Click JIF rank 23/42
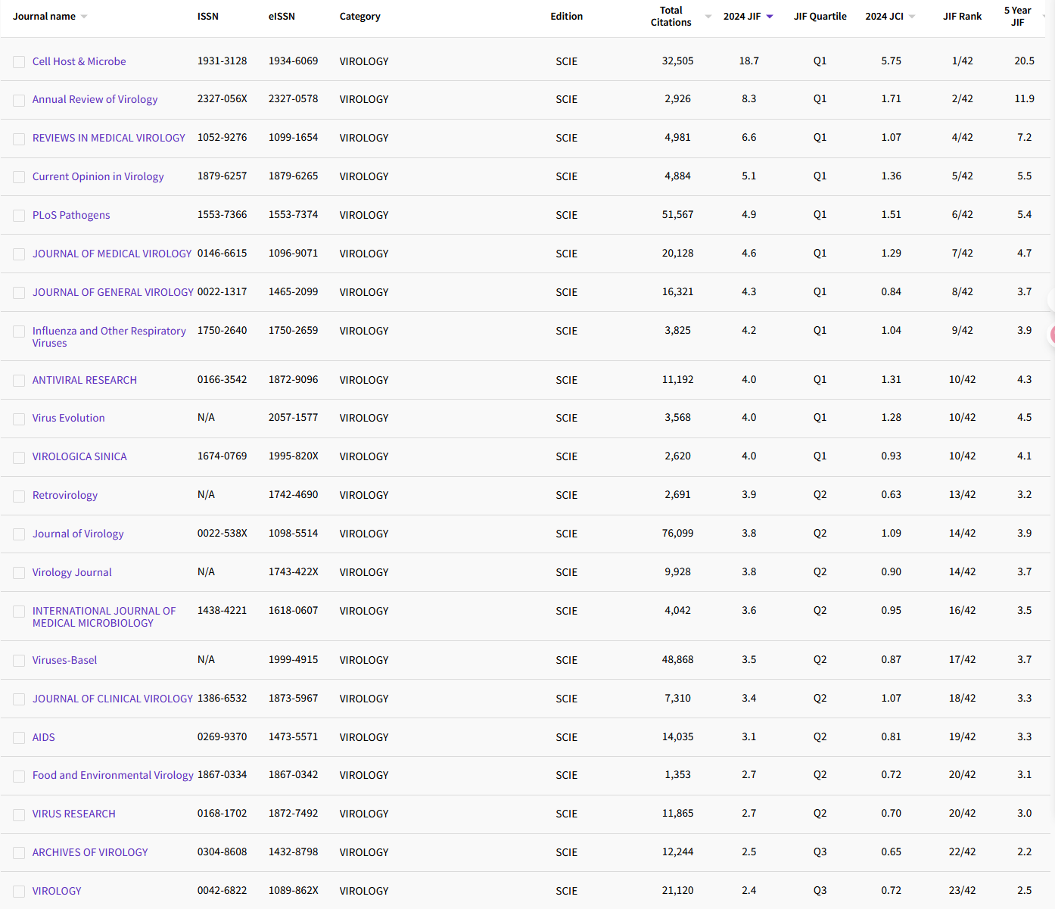 tap(963, 890)
